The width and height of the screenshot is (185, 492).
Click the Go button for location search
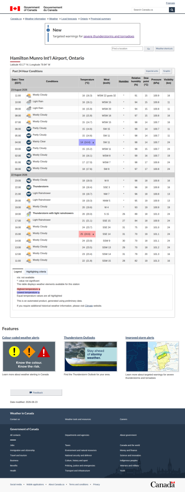149,49
